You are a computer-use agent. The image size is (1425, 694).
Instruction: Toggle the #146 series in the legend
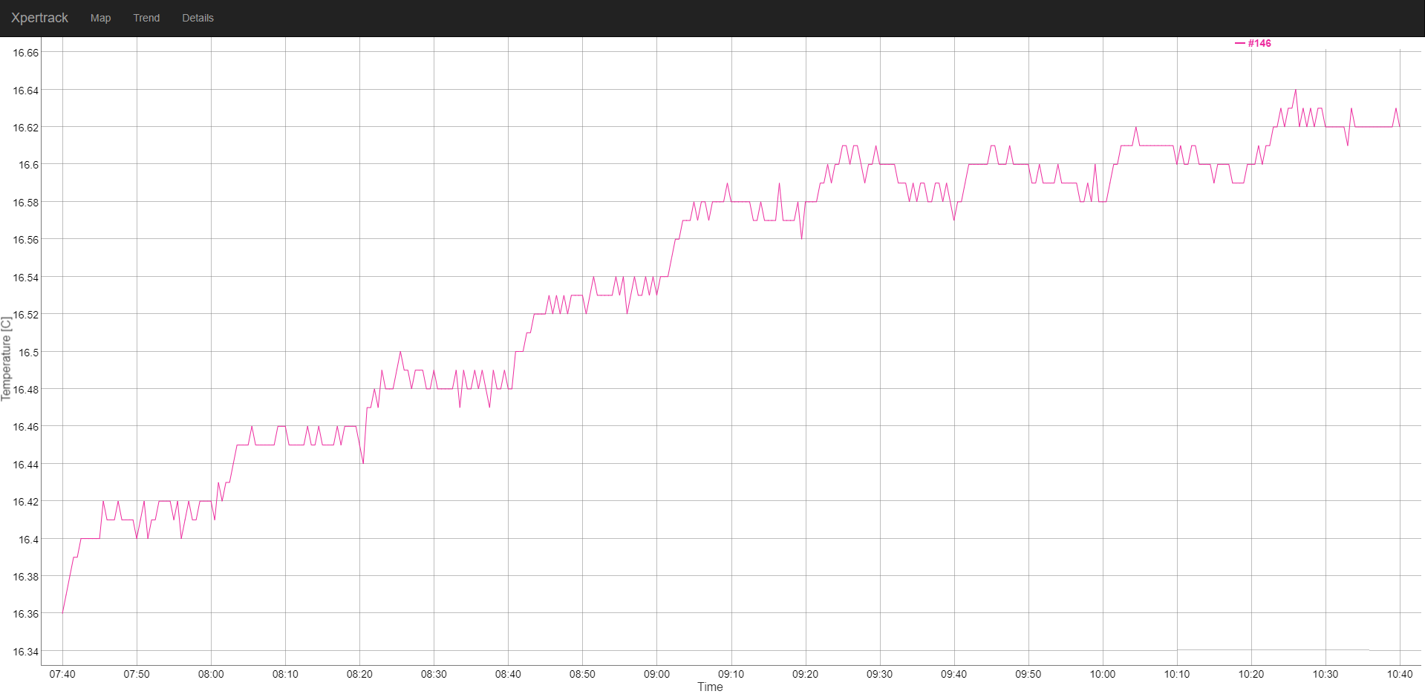click(x=1259, y=43)
